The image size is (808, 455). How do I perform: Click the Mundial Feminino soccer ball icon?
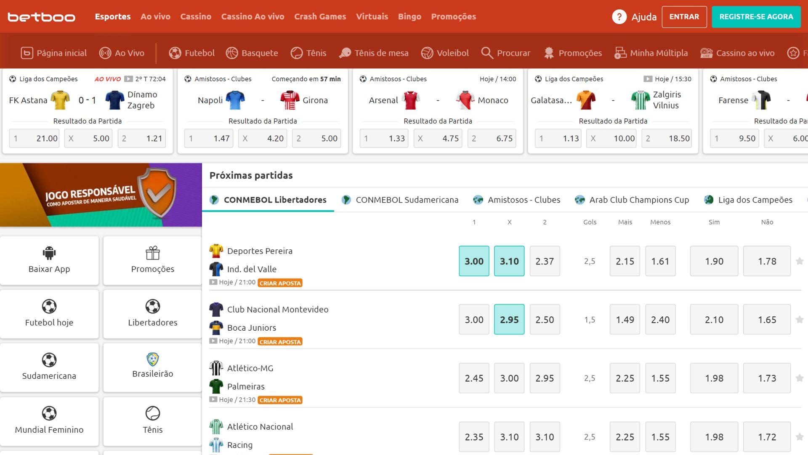(49, 413)
